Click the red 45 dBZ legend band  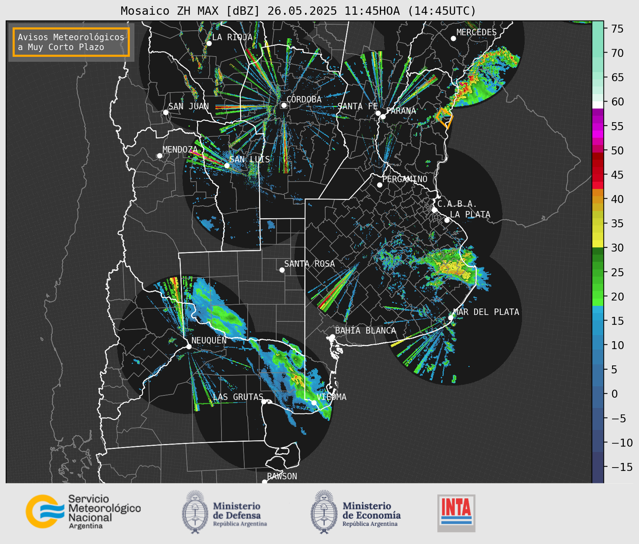598,175
